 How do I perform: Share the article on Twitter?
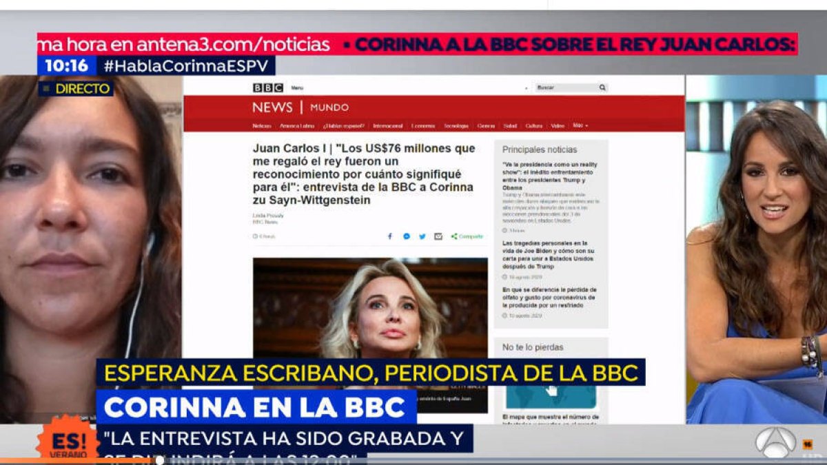(422, 236)
